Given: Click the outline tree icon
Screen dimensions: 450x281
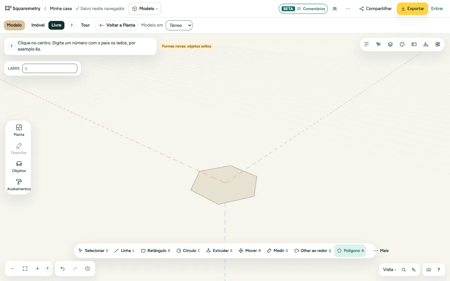Looking at the screenshot, I should pyautogui.click(x=378, y=44).
